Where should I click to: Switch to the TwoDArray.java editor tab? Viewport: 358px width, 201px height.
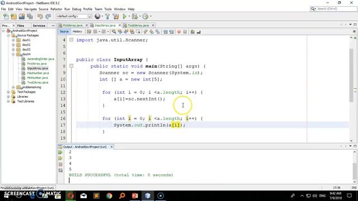pyautogui.click(x=138, y=25)
